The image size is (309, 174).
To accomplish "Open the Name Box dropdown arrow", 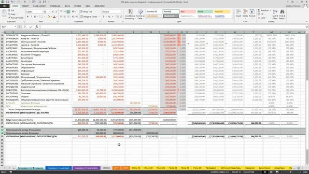I will click(15, 27).
